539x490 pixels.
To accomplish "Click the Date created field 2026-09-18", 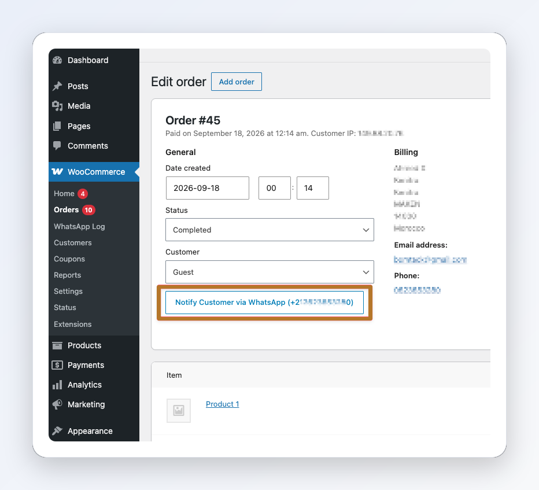I will 207,188.
